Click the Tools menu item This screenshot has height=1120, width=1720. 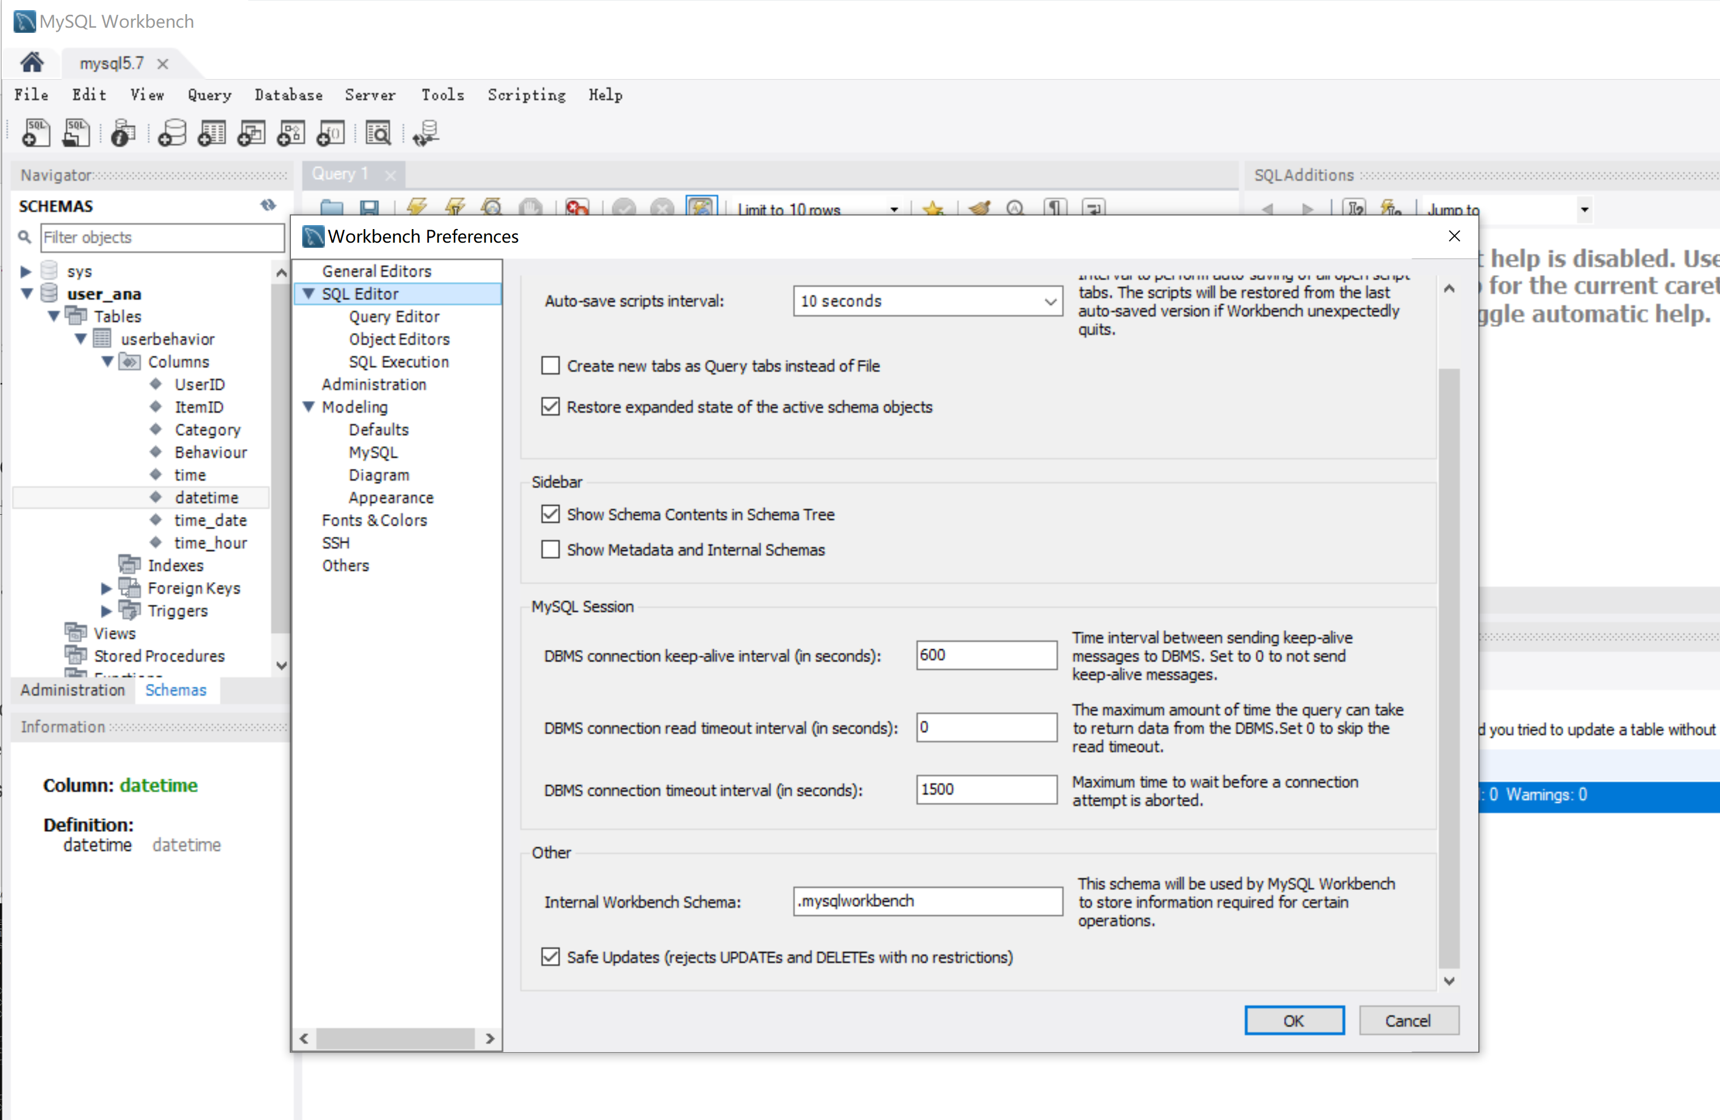[443, 95]
